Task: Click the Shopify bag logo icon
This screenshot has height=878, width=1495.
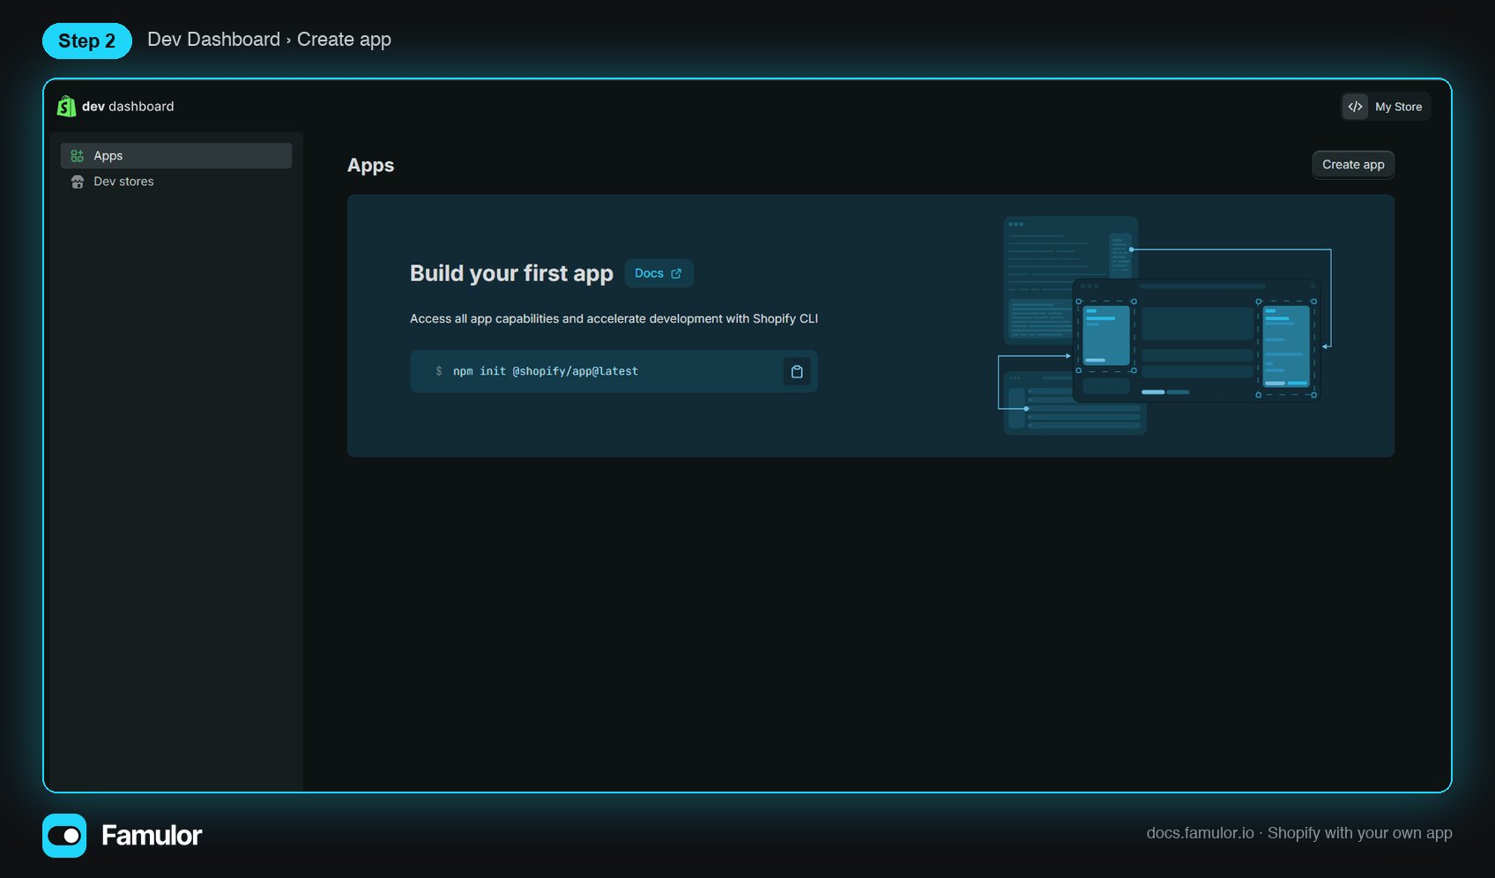Action: 66,106
